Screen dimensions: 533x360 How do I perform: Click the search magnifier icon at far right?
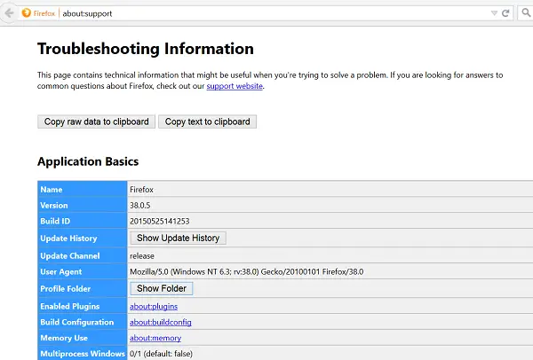click(525, 13)
